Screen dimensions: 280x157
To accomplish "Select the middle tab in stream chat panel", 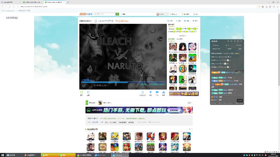I will 229,49.
